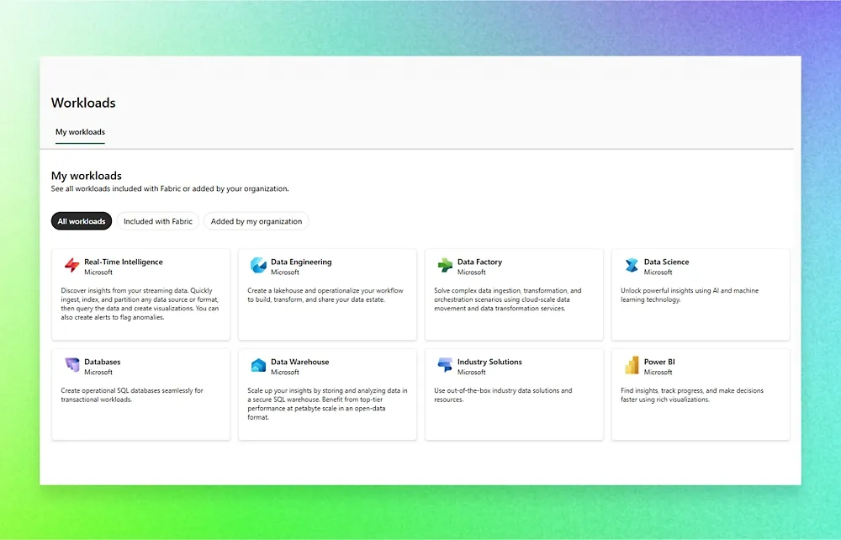Open the Data Science title

[x=666, y=262]
